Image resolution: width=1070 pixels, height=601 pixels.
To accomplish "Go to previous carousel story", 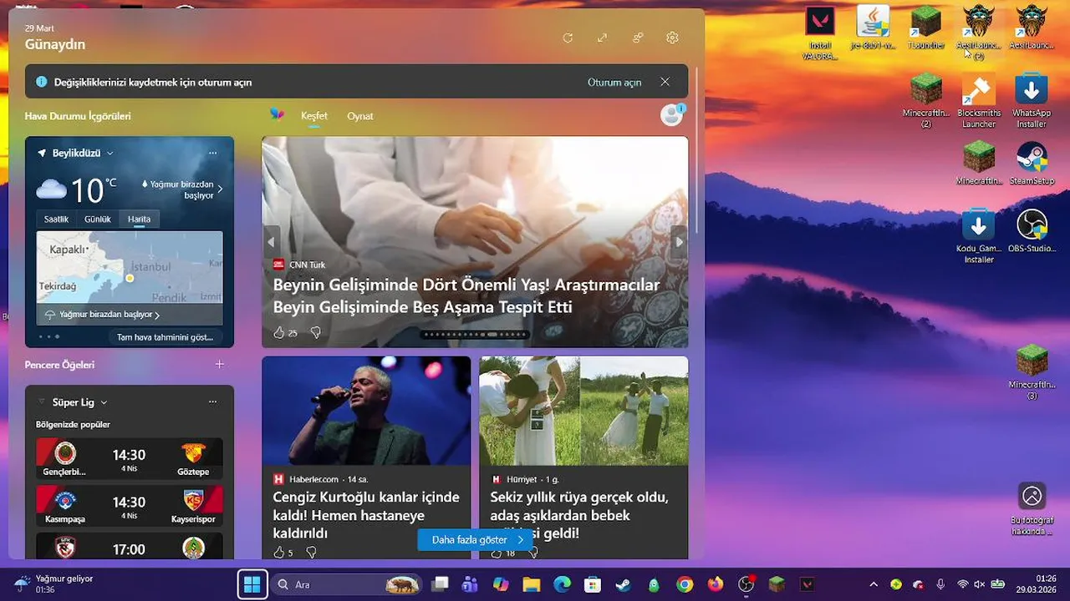I will pyautogui.click(x=271, y=242).
